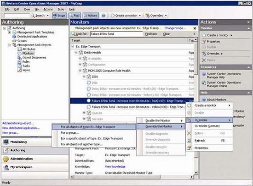Open the Search dropdown arrow
Viewport: 253px width, 186px height.
[48, 16]
